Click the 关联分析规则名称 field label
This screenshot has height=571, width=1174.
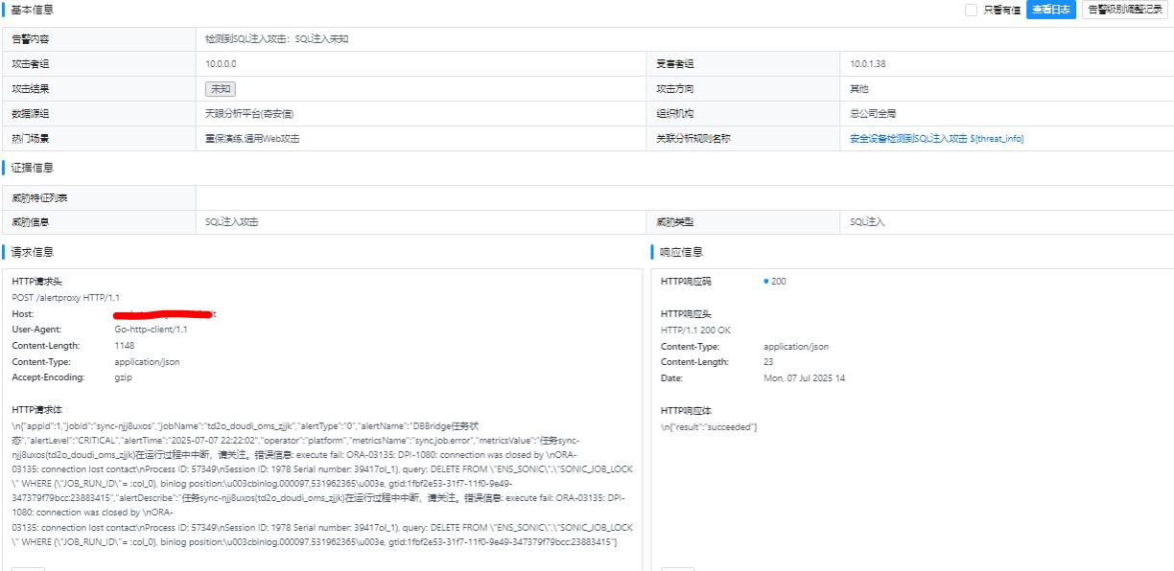coord(693,139)
